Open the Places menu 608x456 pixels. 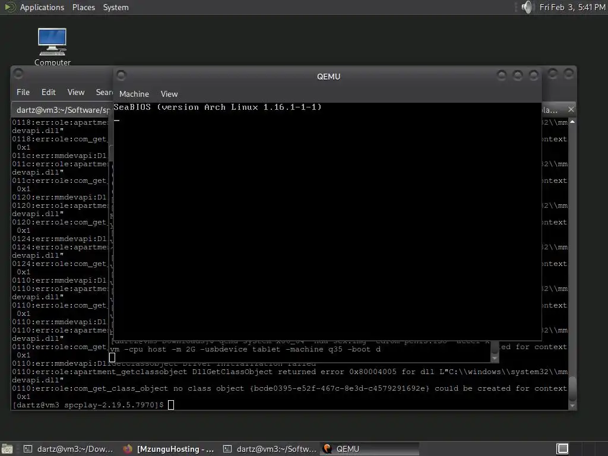coord(83,7)
